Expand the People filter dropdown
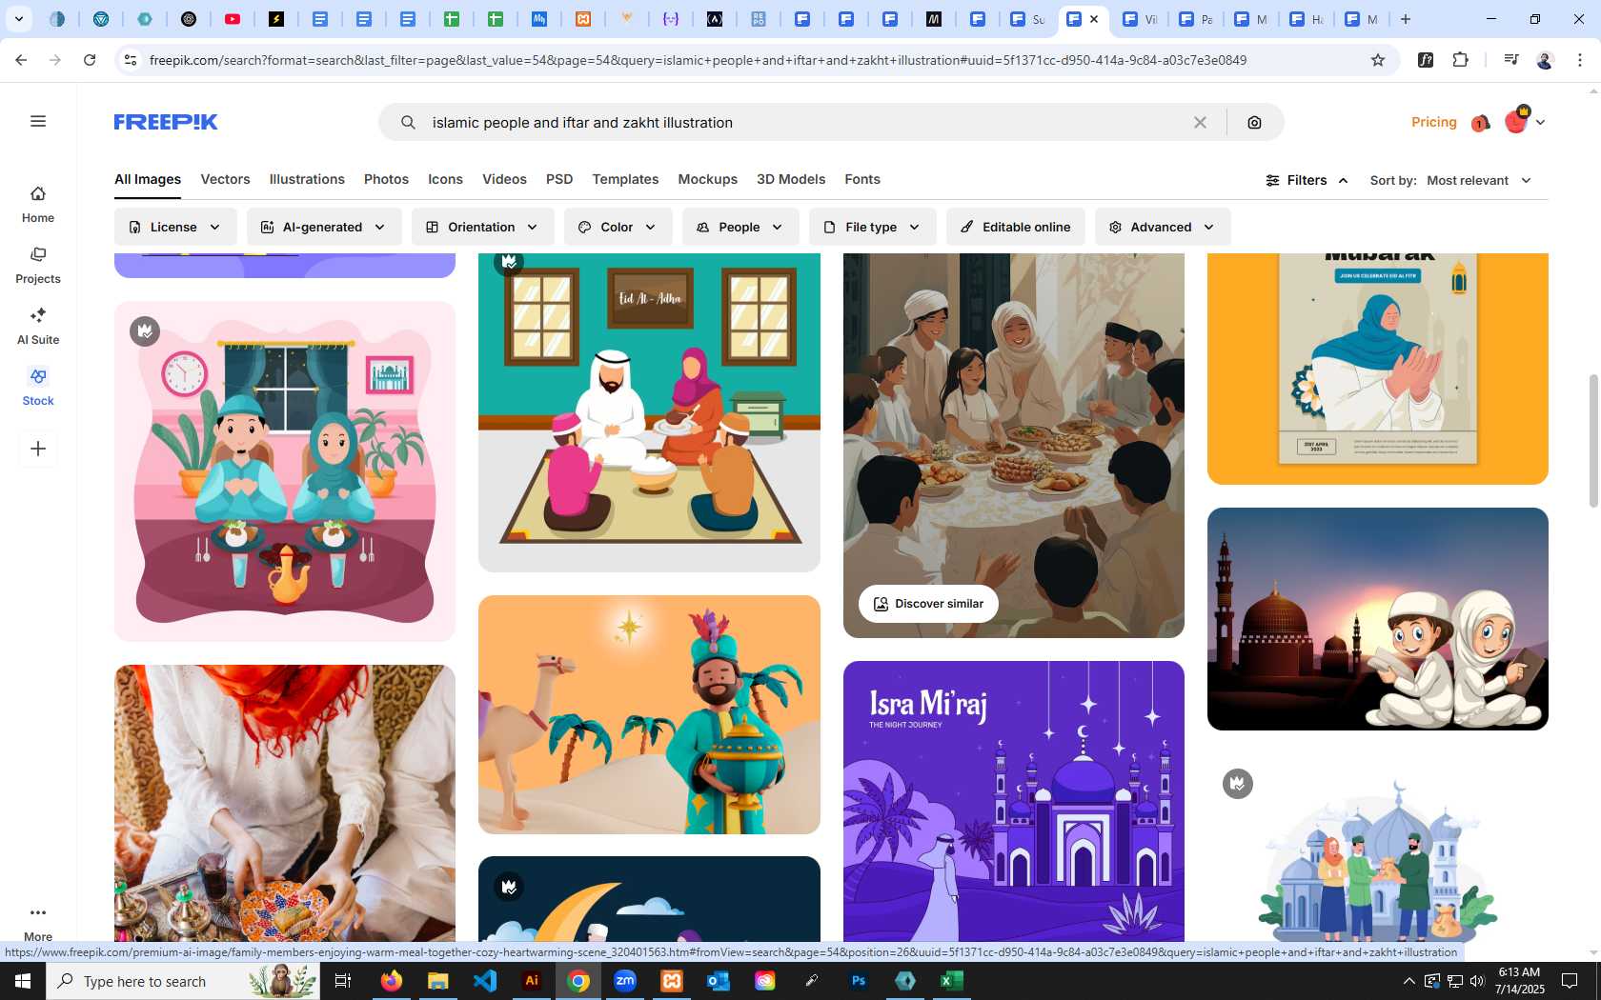Screen dimensions: 1601x1000 740,227
